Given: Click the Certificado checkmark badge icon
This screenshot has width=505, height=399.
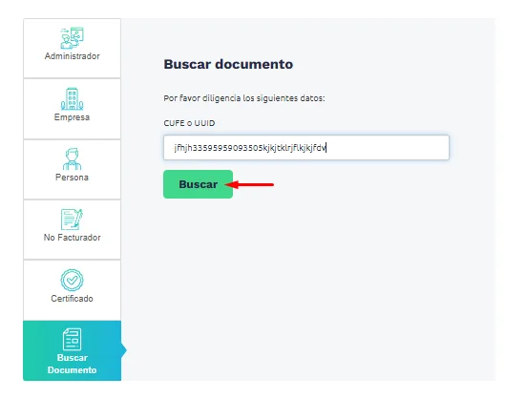Looking at the screenshot, I should [x=72, y=280].
